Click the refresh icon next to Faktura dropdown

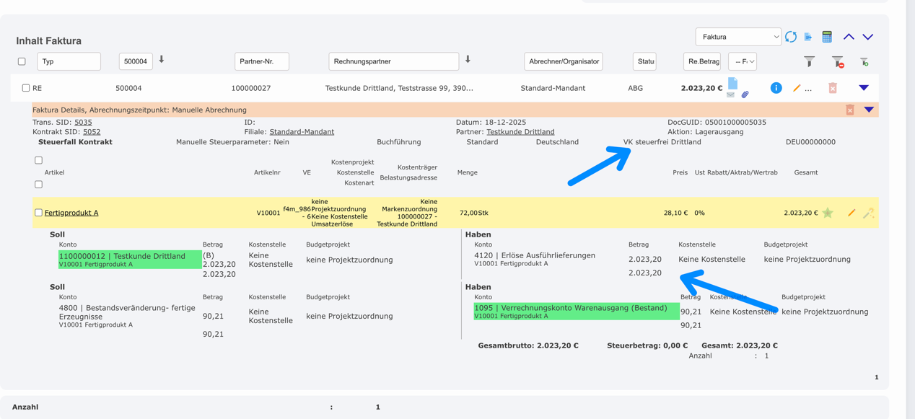tap(791, 37)
